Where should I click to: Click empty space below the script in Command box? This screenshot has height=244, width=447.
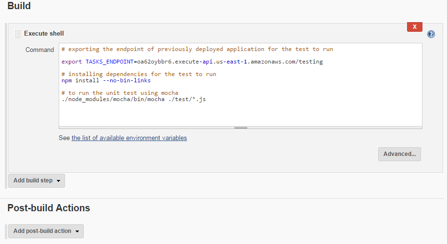coord(241,115)
